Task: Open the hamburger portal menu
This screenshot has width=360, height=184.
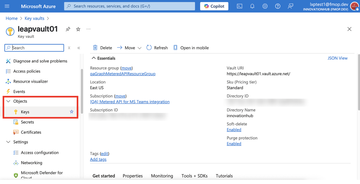Action: pyautogui.click(x=7, y=6)
